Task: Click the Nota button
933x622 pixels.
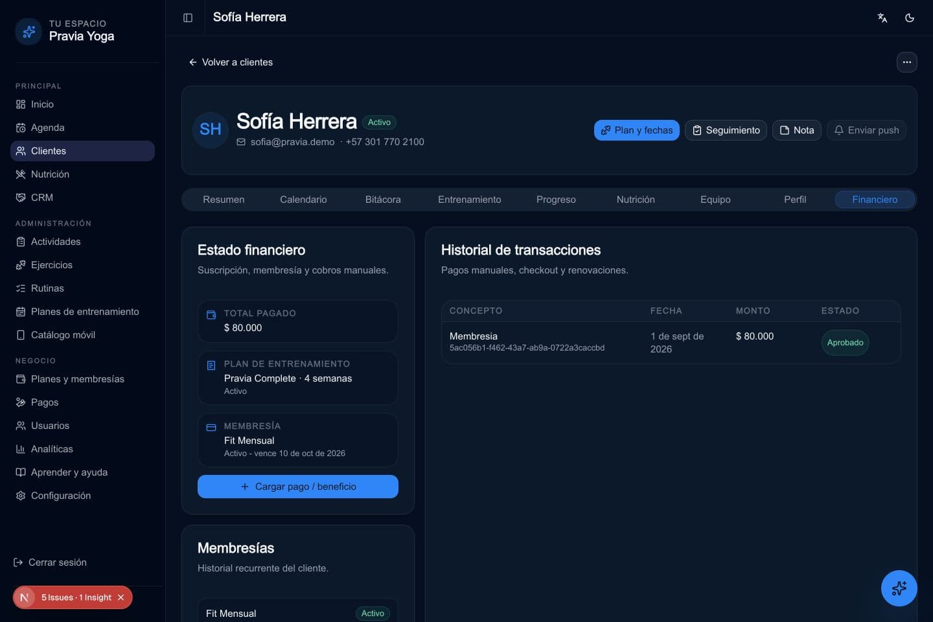Action: point(797,130)
